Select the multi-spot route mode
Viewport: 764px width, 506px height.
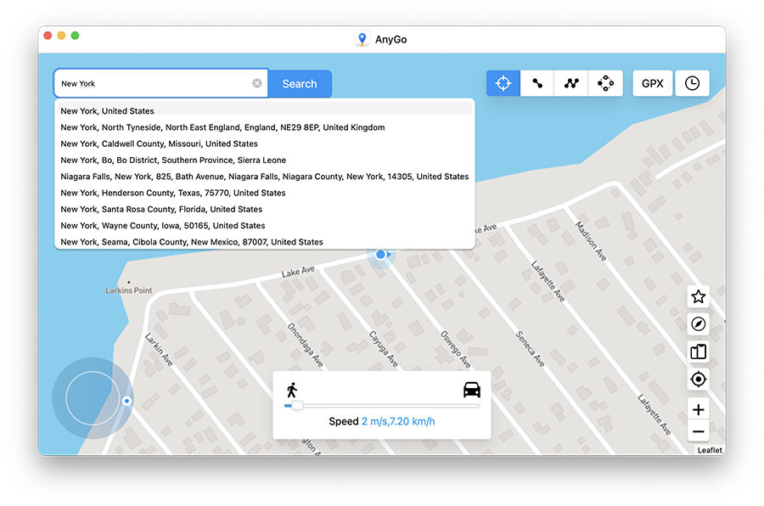570,82
